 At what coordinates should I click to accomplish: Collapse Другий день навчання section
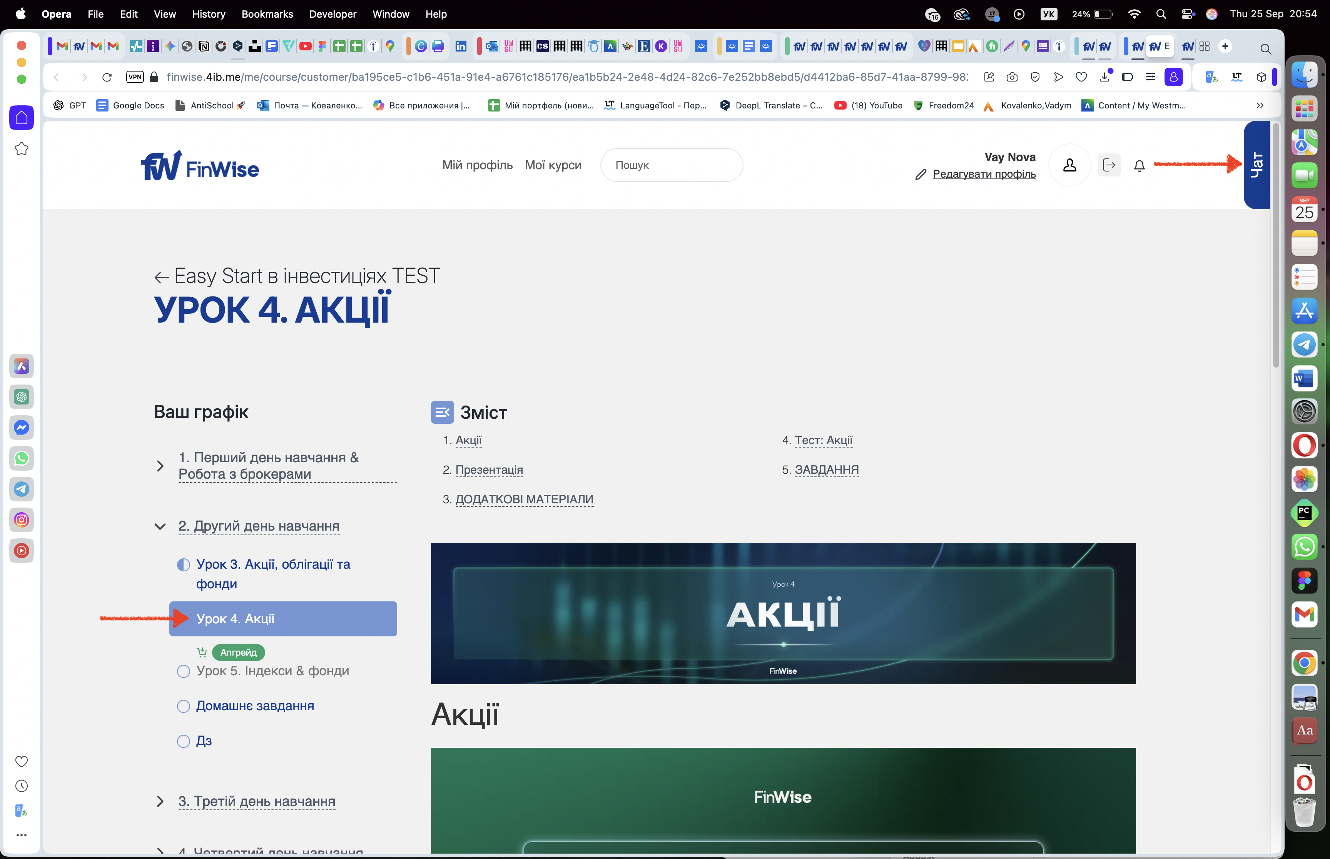pyautogui.click(x=160, y=526)
